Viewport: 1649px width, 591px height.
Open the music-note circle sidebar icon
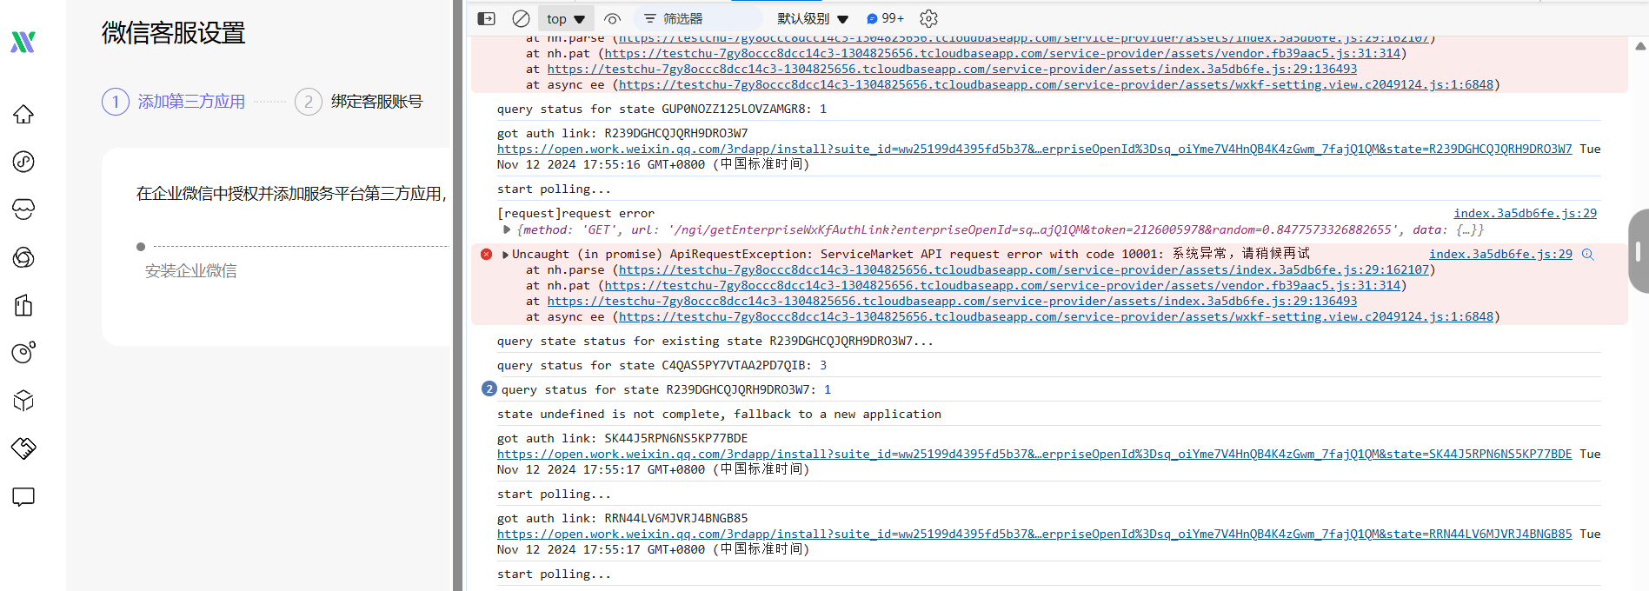coord(23,162)
